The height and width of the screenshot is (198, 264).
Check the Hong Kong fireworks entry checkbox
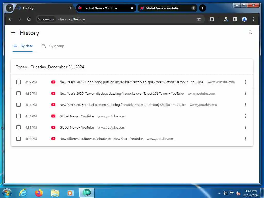[19, 82]
